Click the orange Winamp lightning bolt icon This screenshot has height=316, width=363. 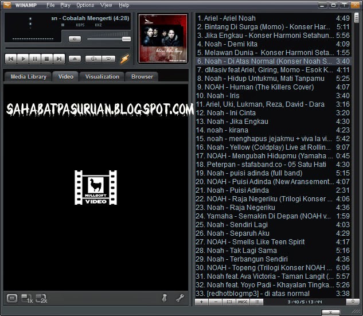coord(125,59)
